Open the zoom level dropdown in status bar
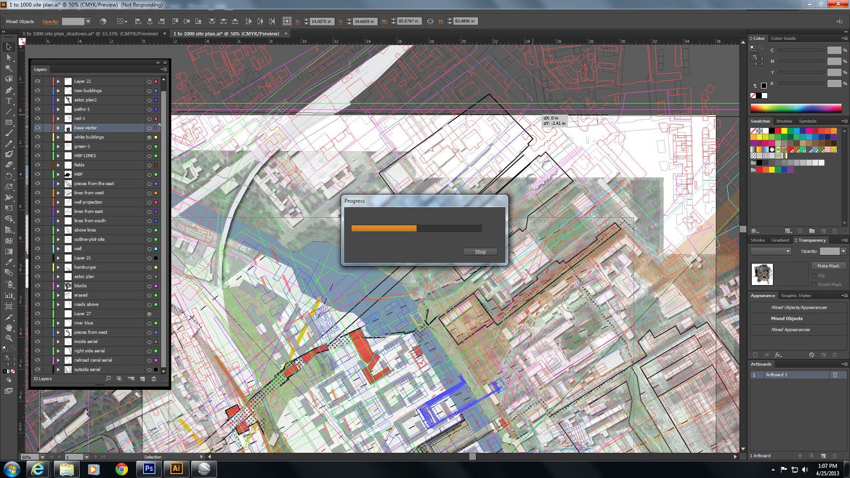The height and width of the screenshot is (478, 850). pos(42,457)
